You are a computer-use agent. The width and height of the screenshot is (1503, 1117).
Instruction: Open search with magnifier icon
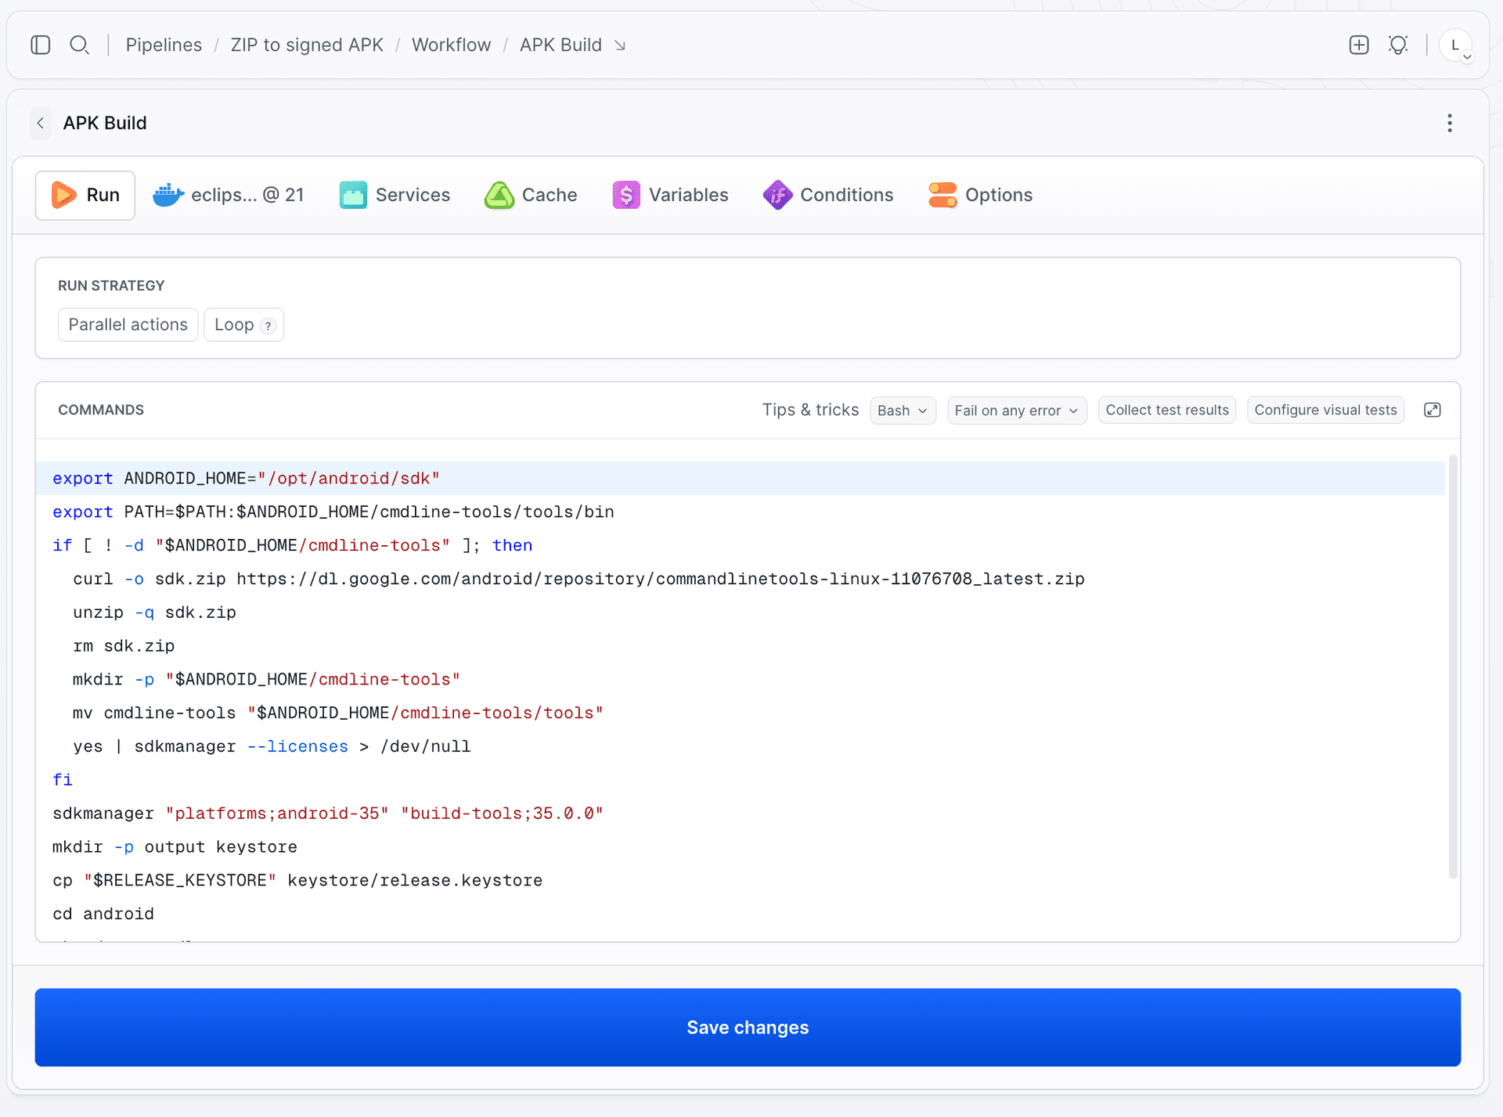(79, 45)
